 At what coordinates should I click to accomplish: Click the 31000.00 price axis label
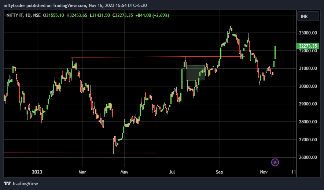[x=308, y=68]
